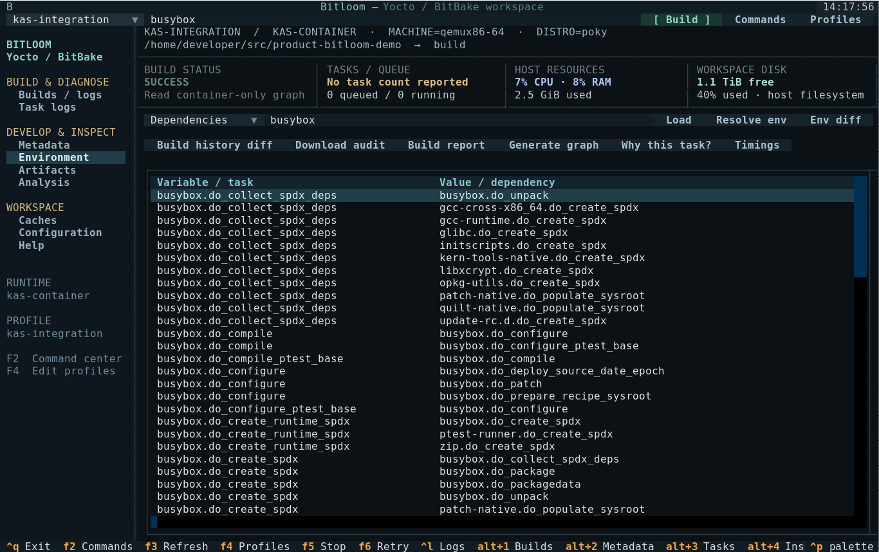The width and height of the screenshot is (879, 552).
Task: Open the Commands tab
Action: (x=760, y=20)
